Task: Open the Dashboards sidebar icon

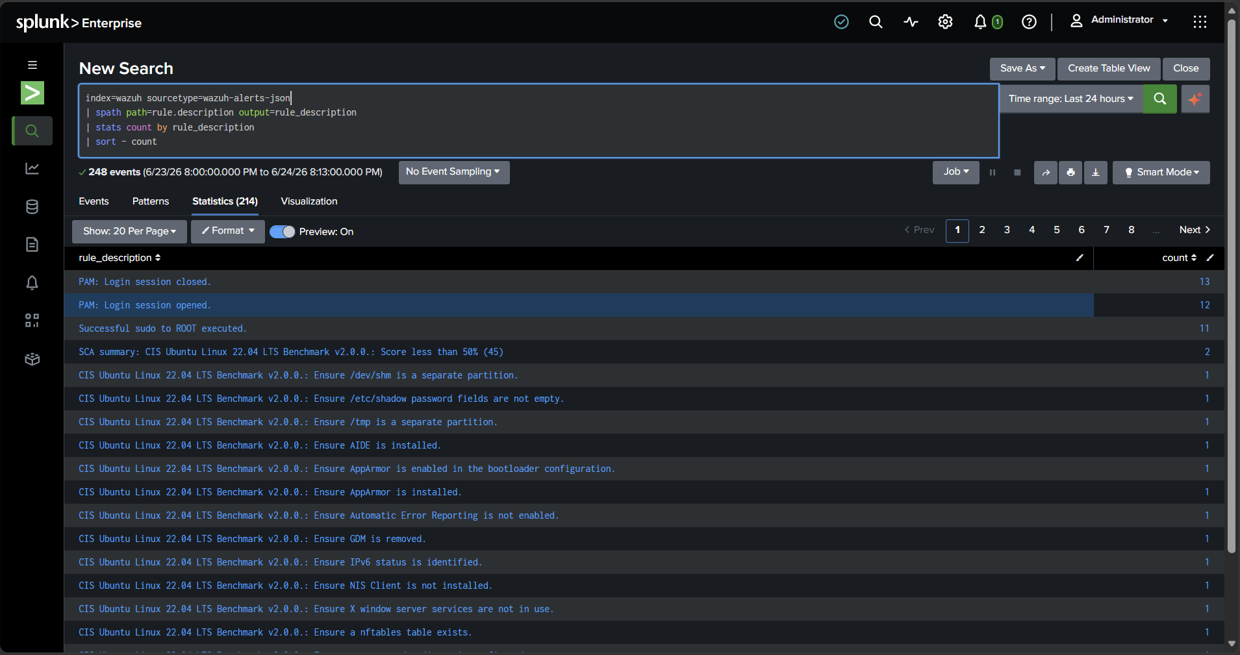Action: (32, 321)
